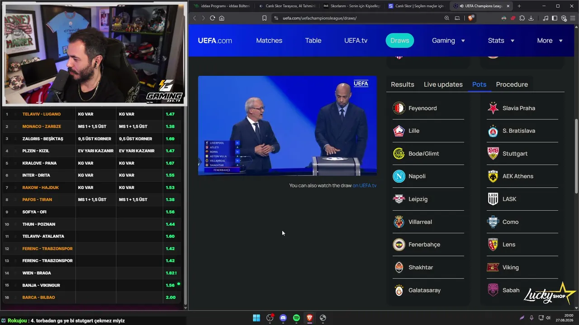
Task: Open the Como team link
Action: [511, 222]
